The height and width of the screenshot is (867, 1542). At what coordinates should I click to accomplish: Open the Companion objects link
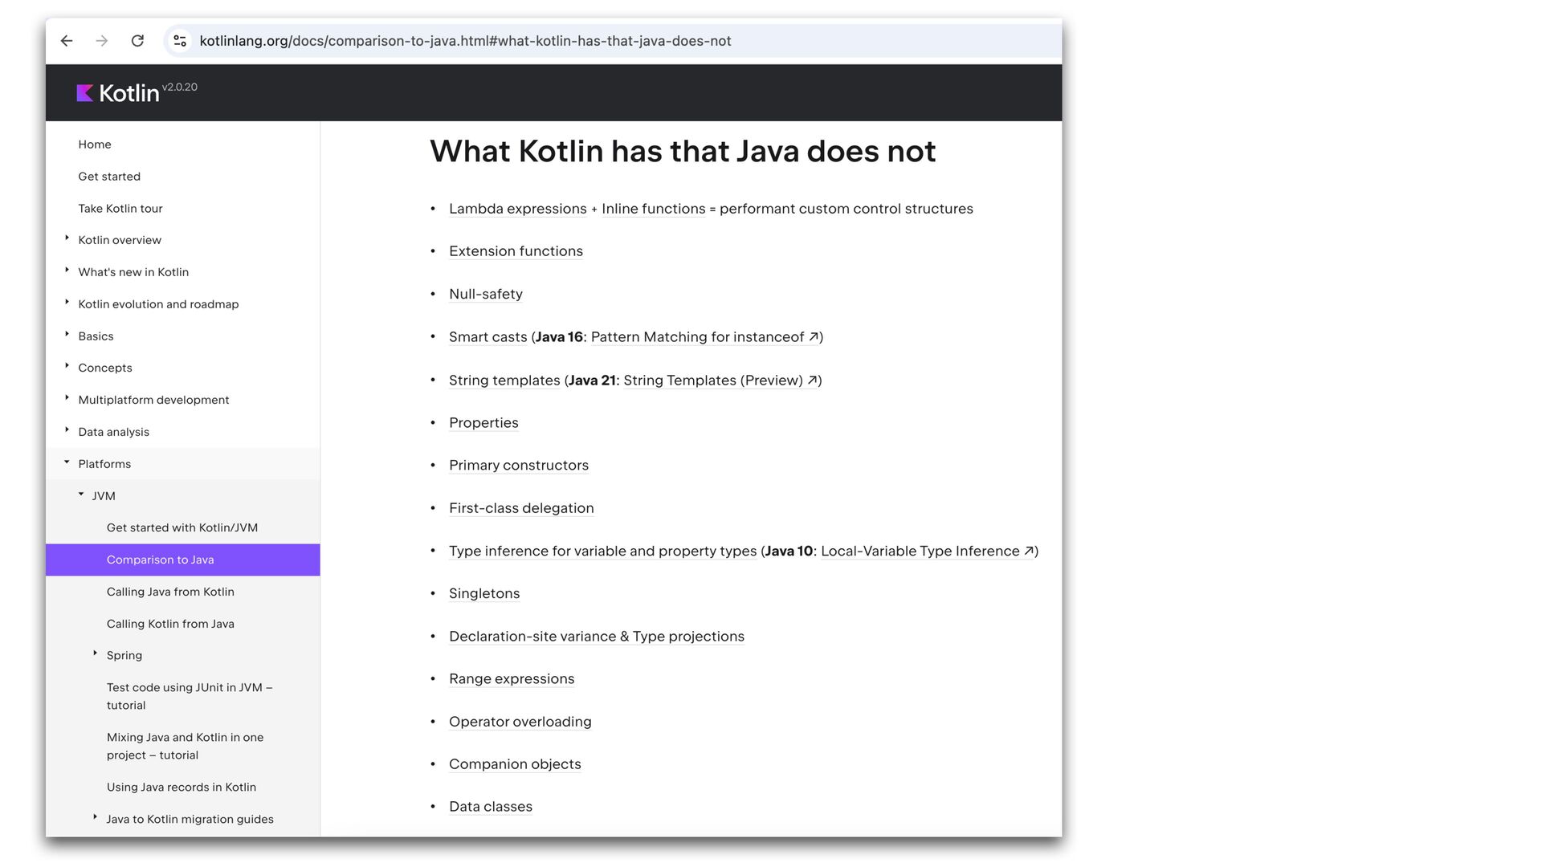click(x=515, y=764)
